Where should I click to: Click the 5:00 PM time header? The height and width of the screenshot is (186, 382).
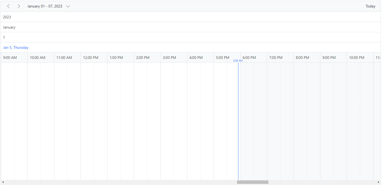point(227,58)
